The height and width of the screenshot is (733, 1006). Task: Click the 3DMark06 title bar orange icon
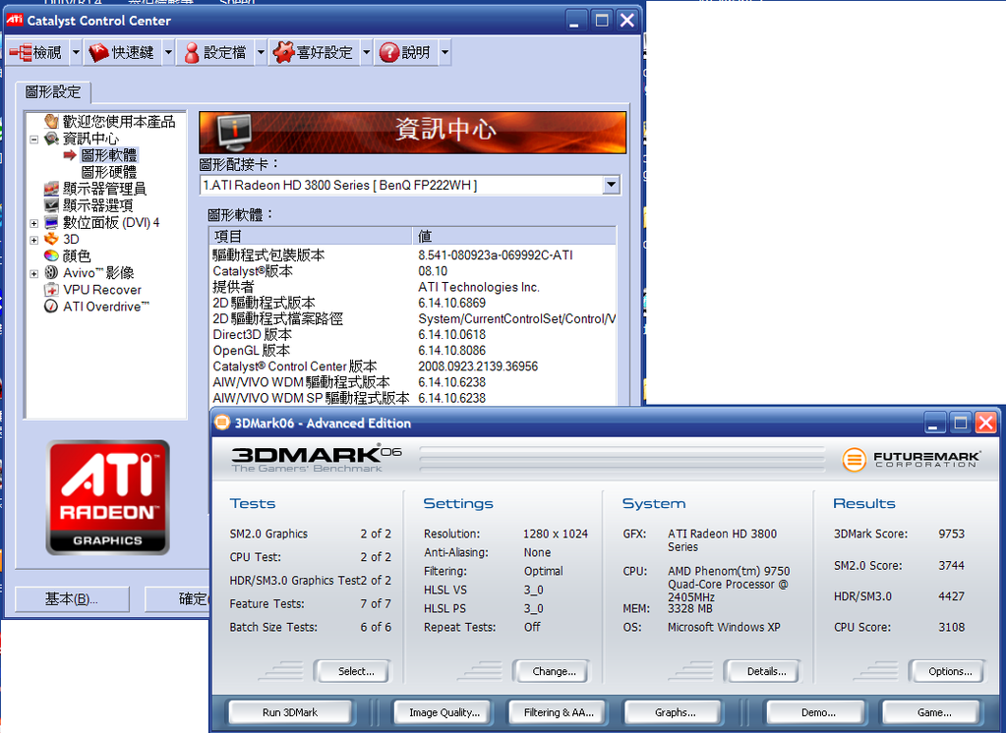(x=222, y=423)
